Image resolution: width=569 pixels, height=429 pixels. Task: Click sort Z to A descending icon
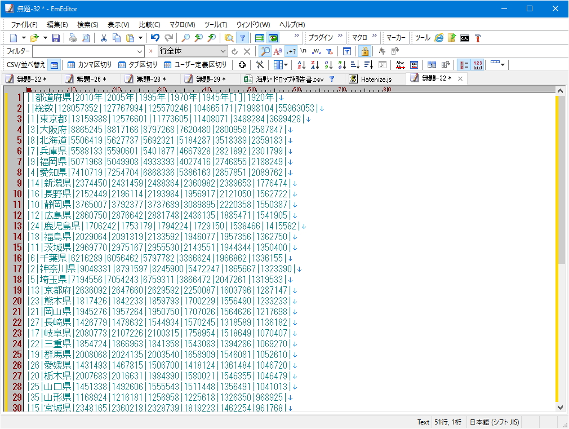click(314, 65)
